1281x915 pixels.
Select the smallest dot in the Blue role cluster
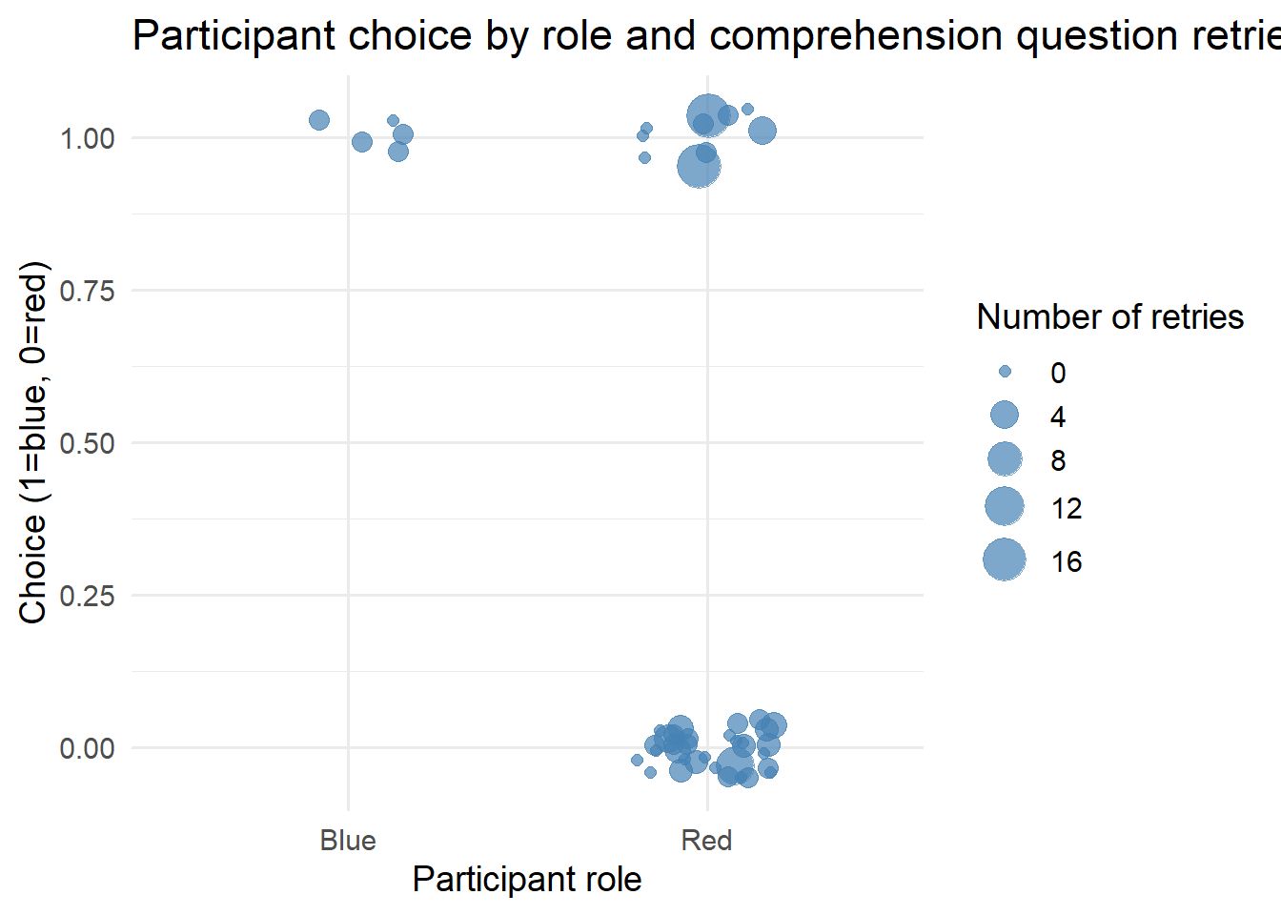coord(393,121)
